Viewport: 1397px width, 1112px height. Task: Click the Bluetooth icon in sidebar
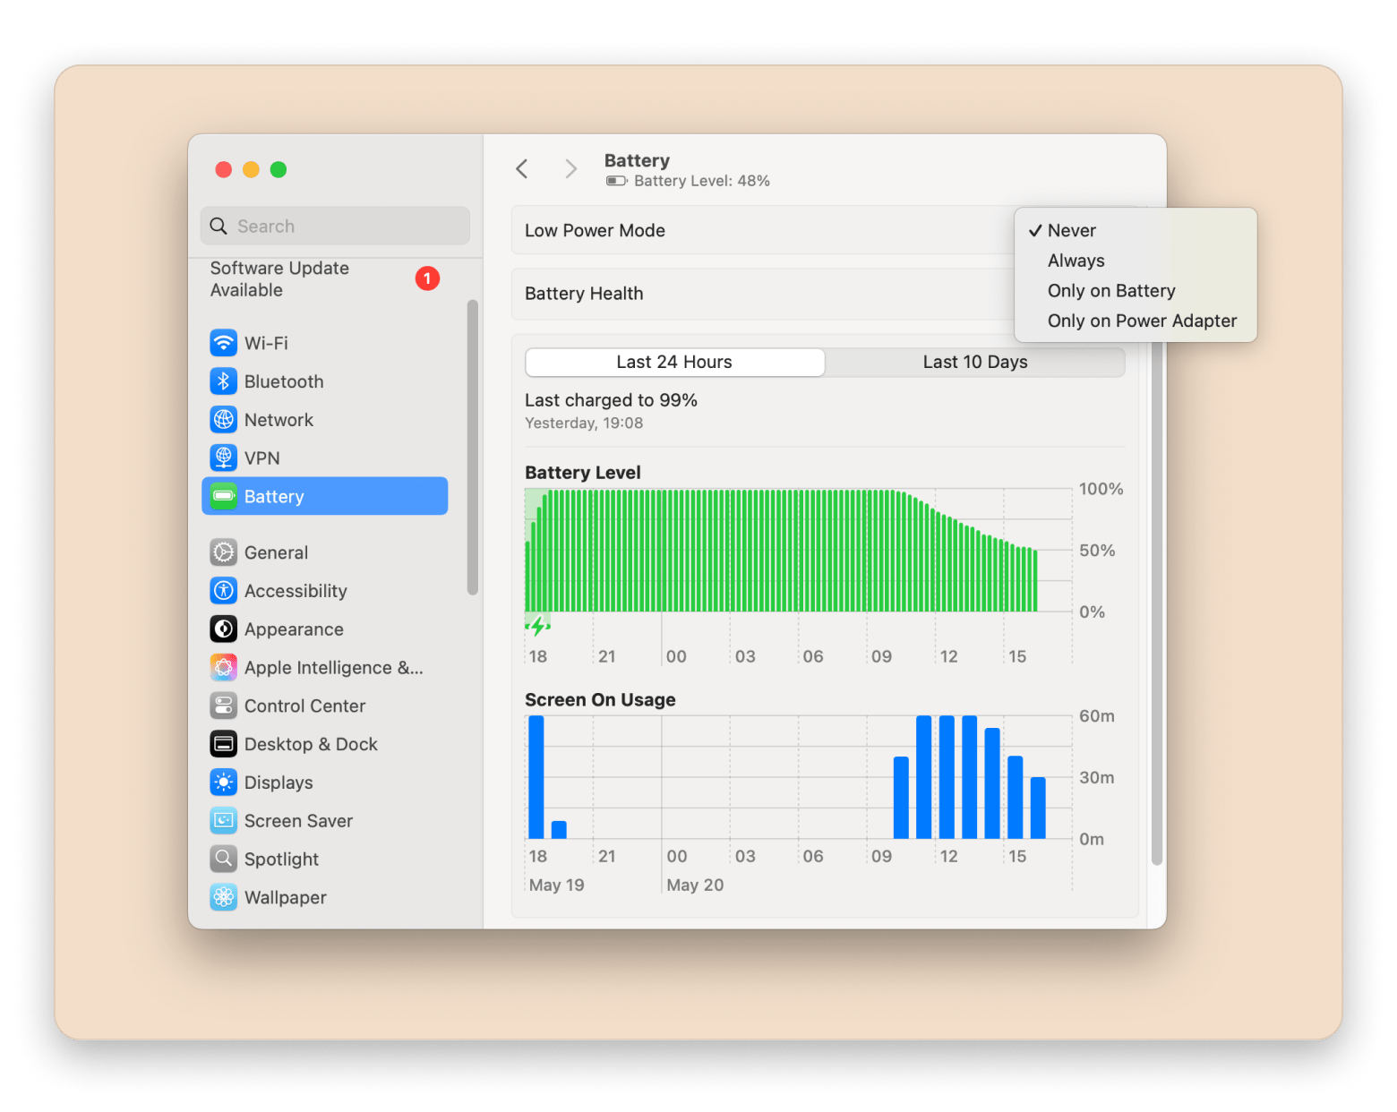tap(223, 381)
